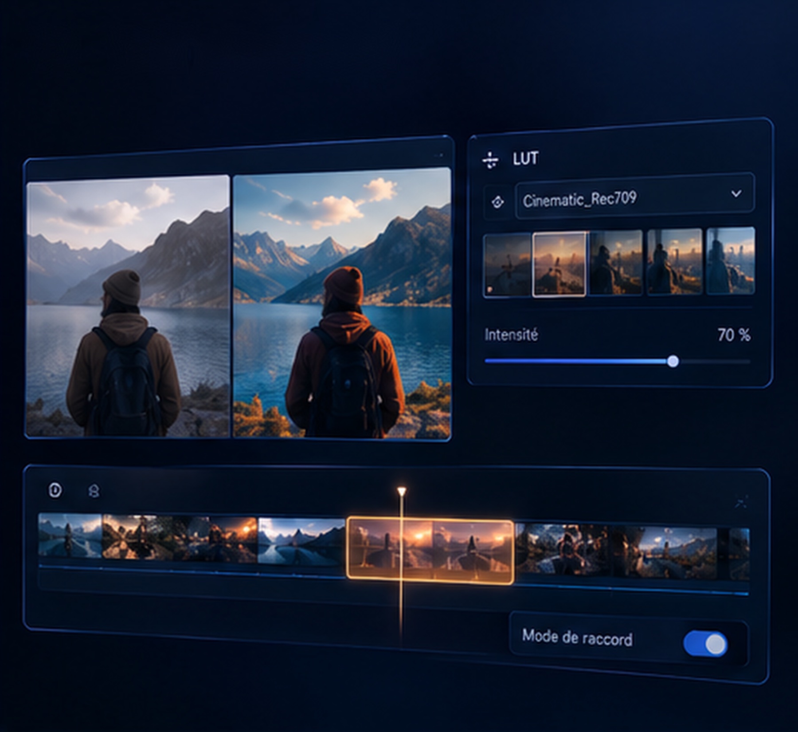This screenshot has height=732, width=798.
Task: Click the diamond icon beside Cinematic_Rec709
Action: tap(498, 203)
